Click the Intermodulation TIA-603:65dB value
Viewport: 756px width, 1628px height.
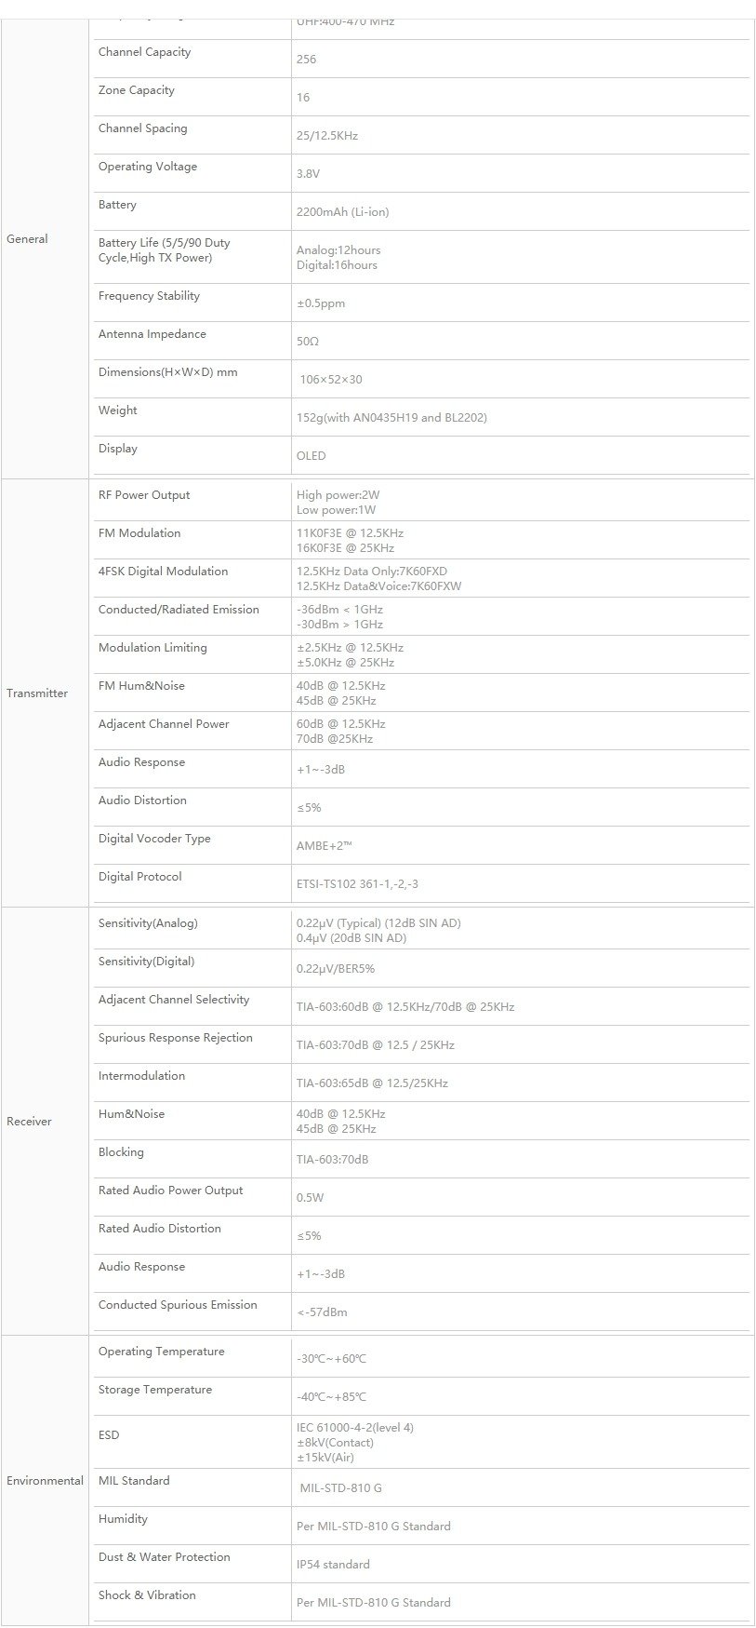[372, 1083]
